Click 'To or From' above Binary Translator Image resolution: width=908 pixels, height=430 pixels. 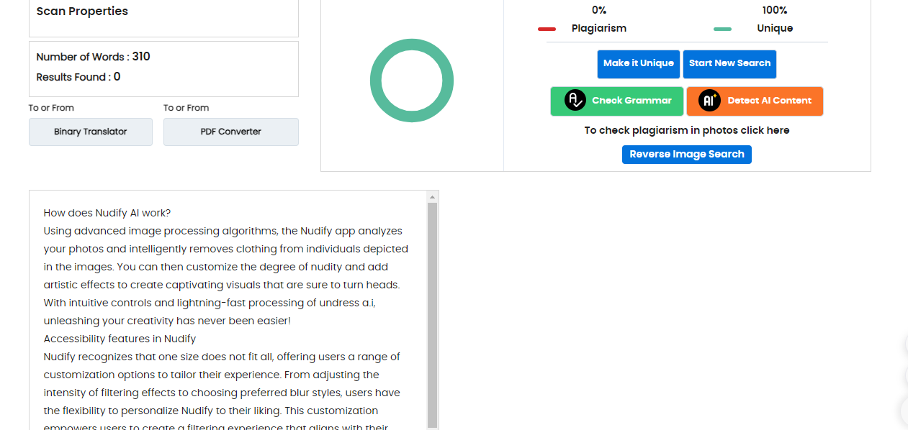51,108
